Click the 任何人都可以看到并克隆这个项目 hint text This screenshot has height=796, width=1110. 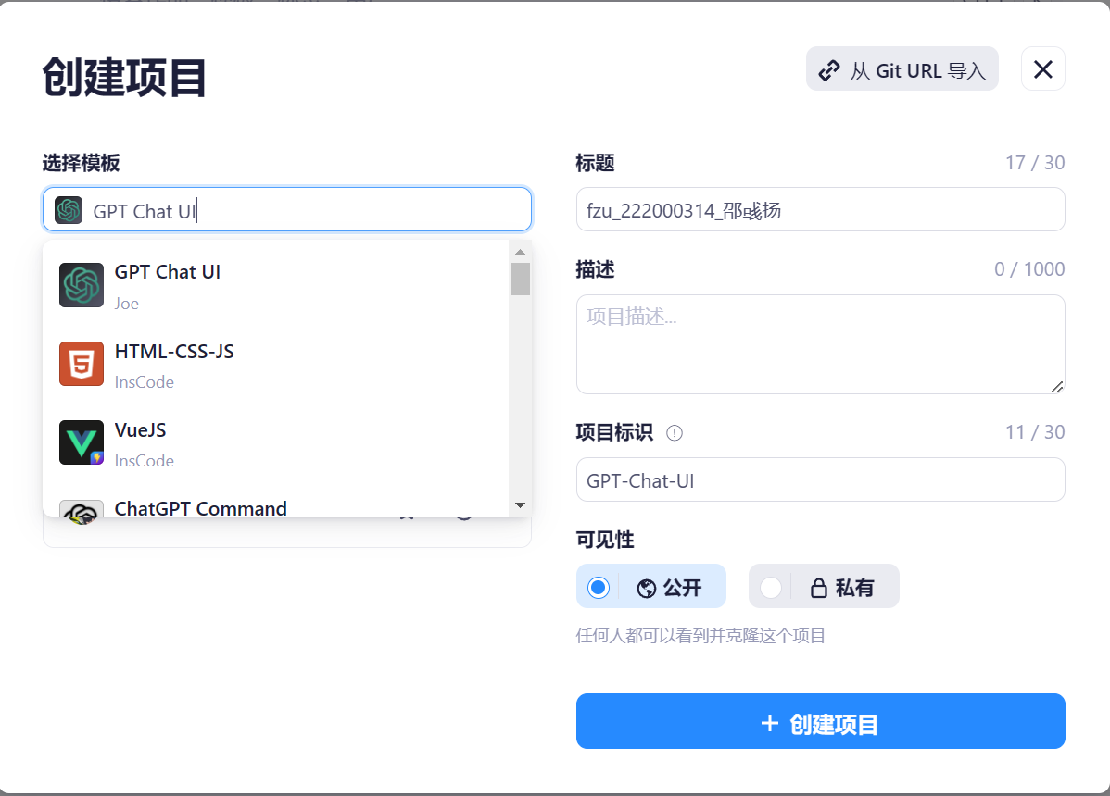coord(700,636)
